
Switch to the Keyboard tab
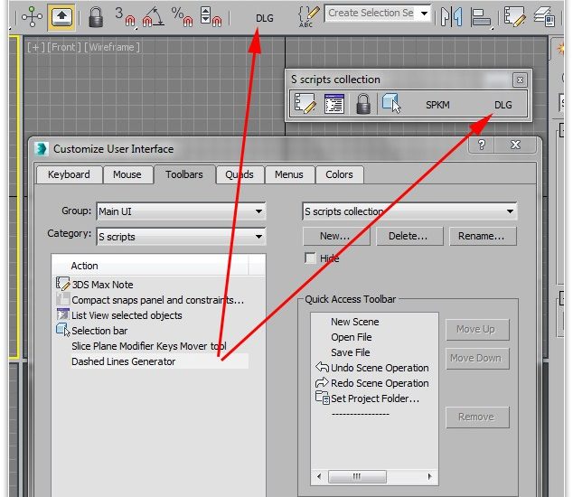click(x=69, y=174)
